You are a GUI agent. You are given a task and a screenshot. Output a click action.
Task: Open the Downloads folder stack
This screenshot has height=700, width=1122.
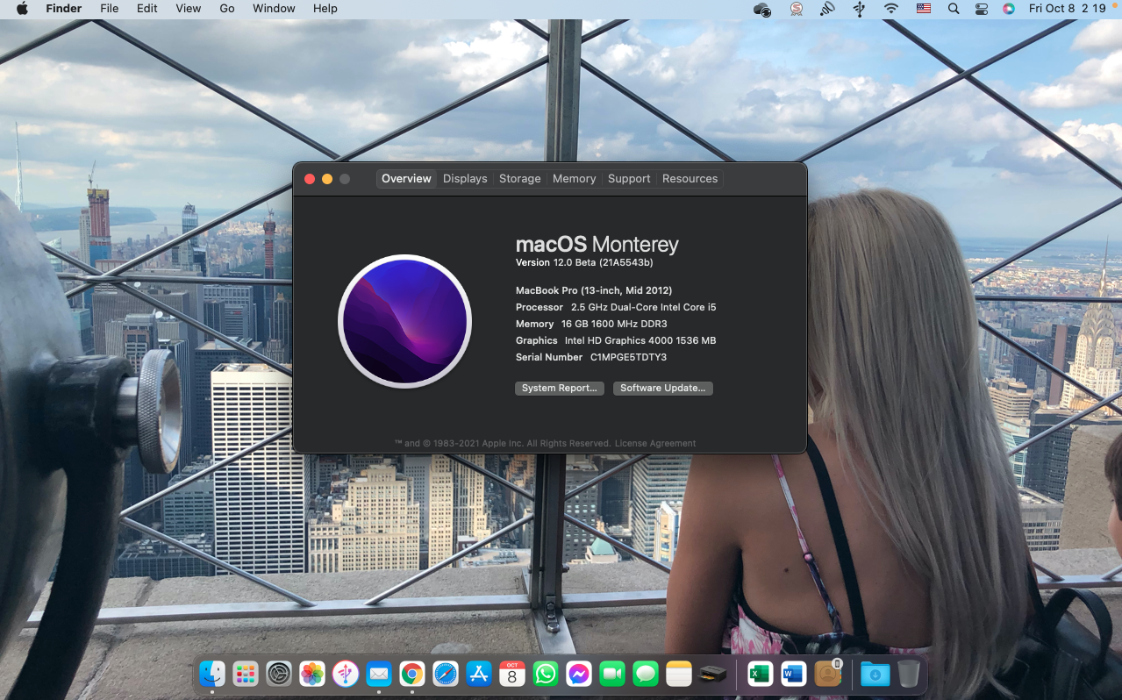click(x=875, y=674)
